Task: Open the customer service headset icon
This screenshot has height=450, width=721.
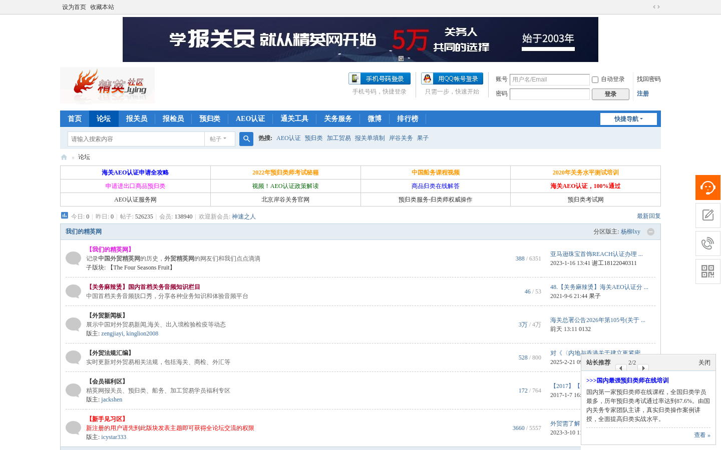Action: 708,187
